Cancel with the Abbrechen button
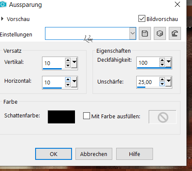This screenshot has width=192, height=171. (94, 154)
